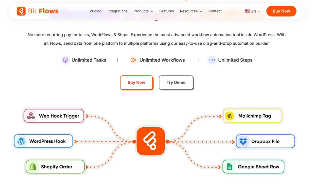Click the Dropbox logo icon
Image resolution: width=312 pixels, height=183 pixels.
243,141
